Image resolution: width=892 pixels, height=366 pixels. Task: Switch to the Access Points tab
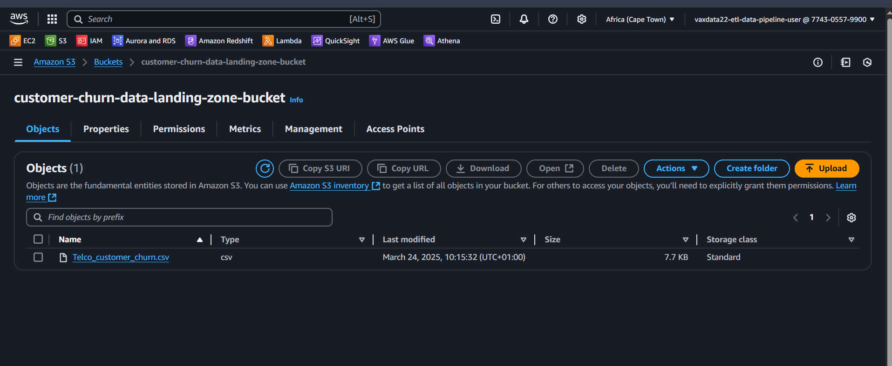point(395,129)
